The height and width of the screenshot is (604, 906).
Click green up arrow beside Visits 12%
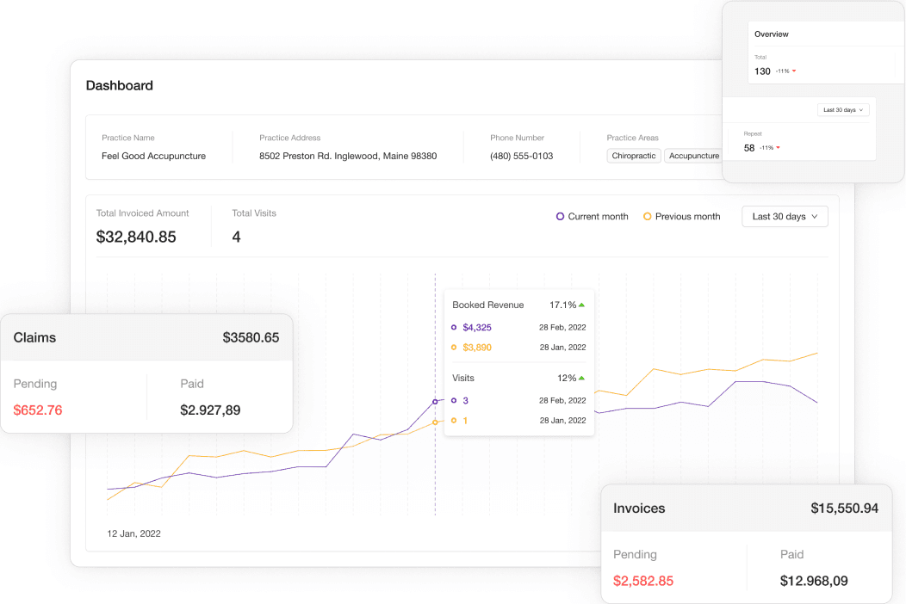tap(582, 378)
